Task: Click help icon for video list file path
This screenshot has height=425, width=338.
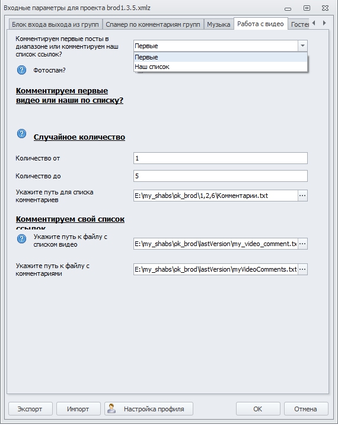Action: [21, 238]
